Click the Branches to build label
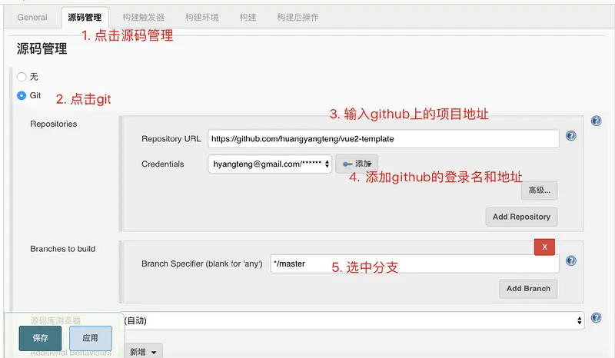 63,249
